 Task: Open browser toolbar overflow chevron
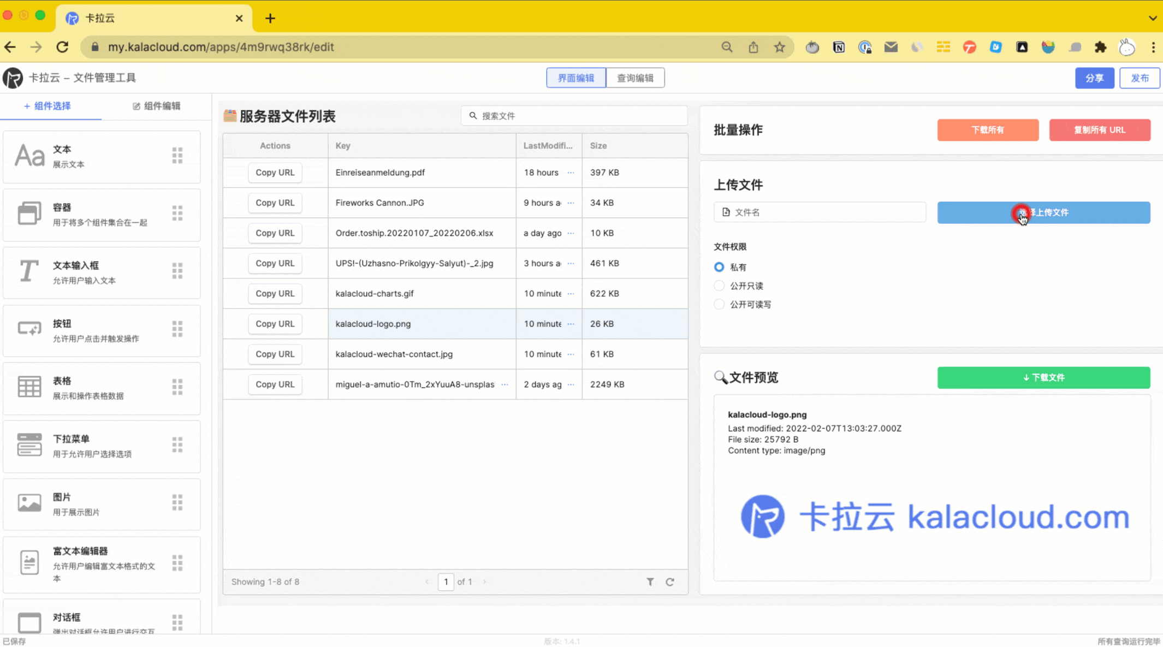pyautogui.click(x=1154, y=18)
